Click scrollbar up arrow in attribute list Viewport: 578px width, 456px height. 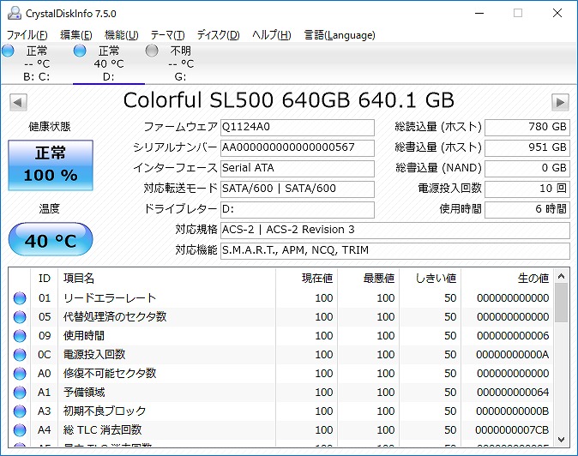[x=561, y=277]
